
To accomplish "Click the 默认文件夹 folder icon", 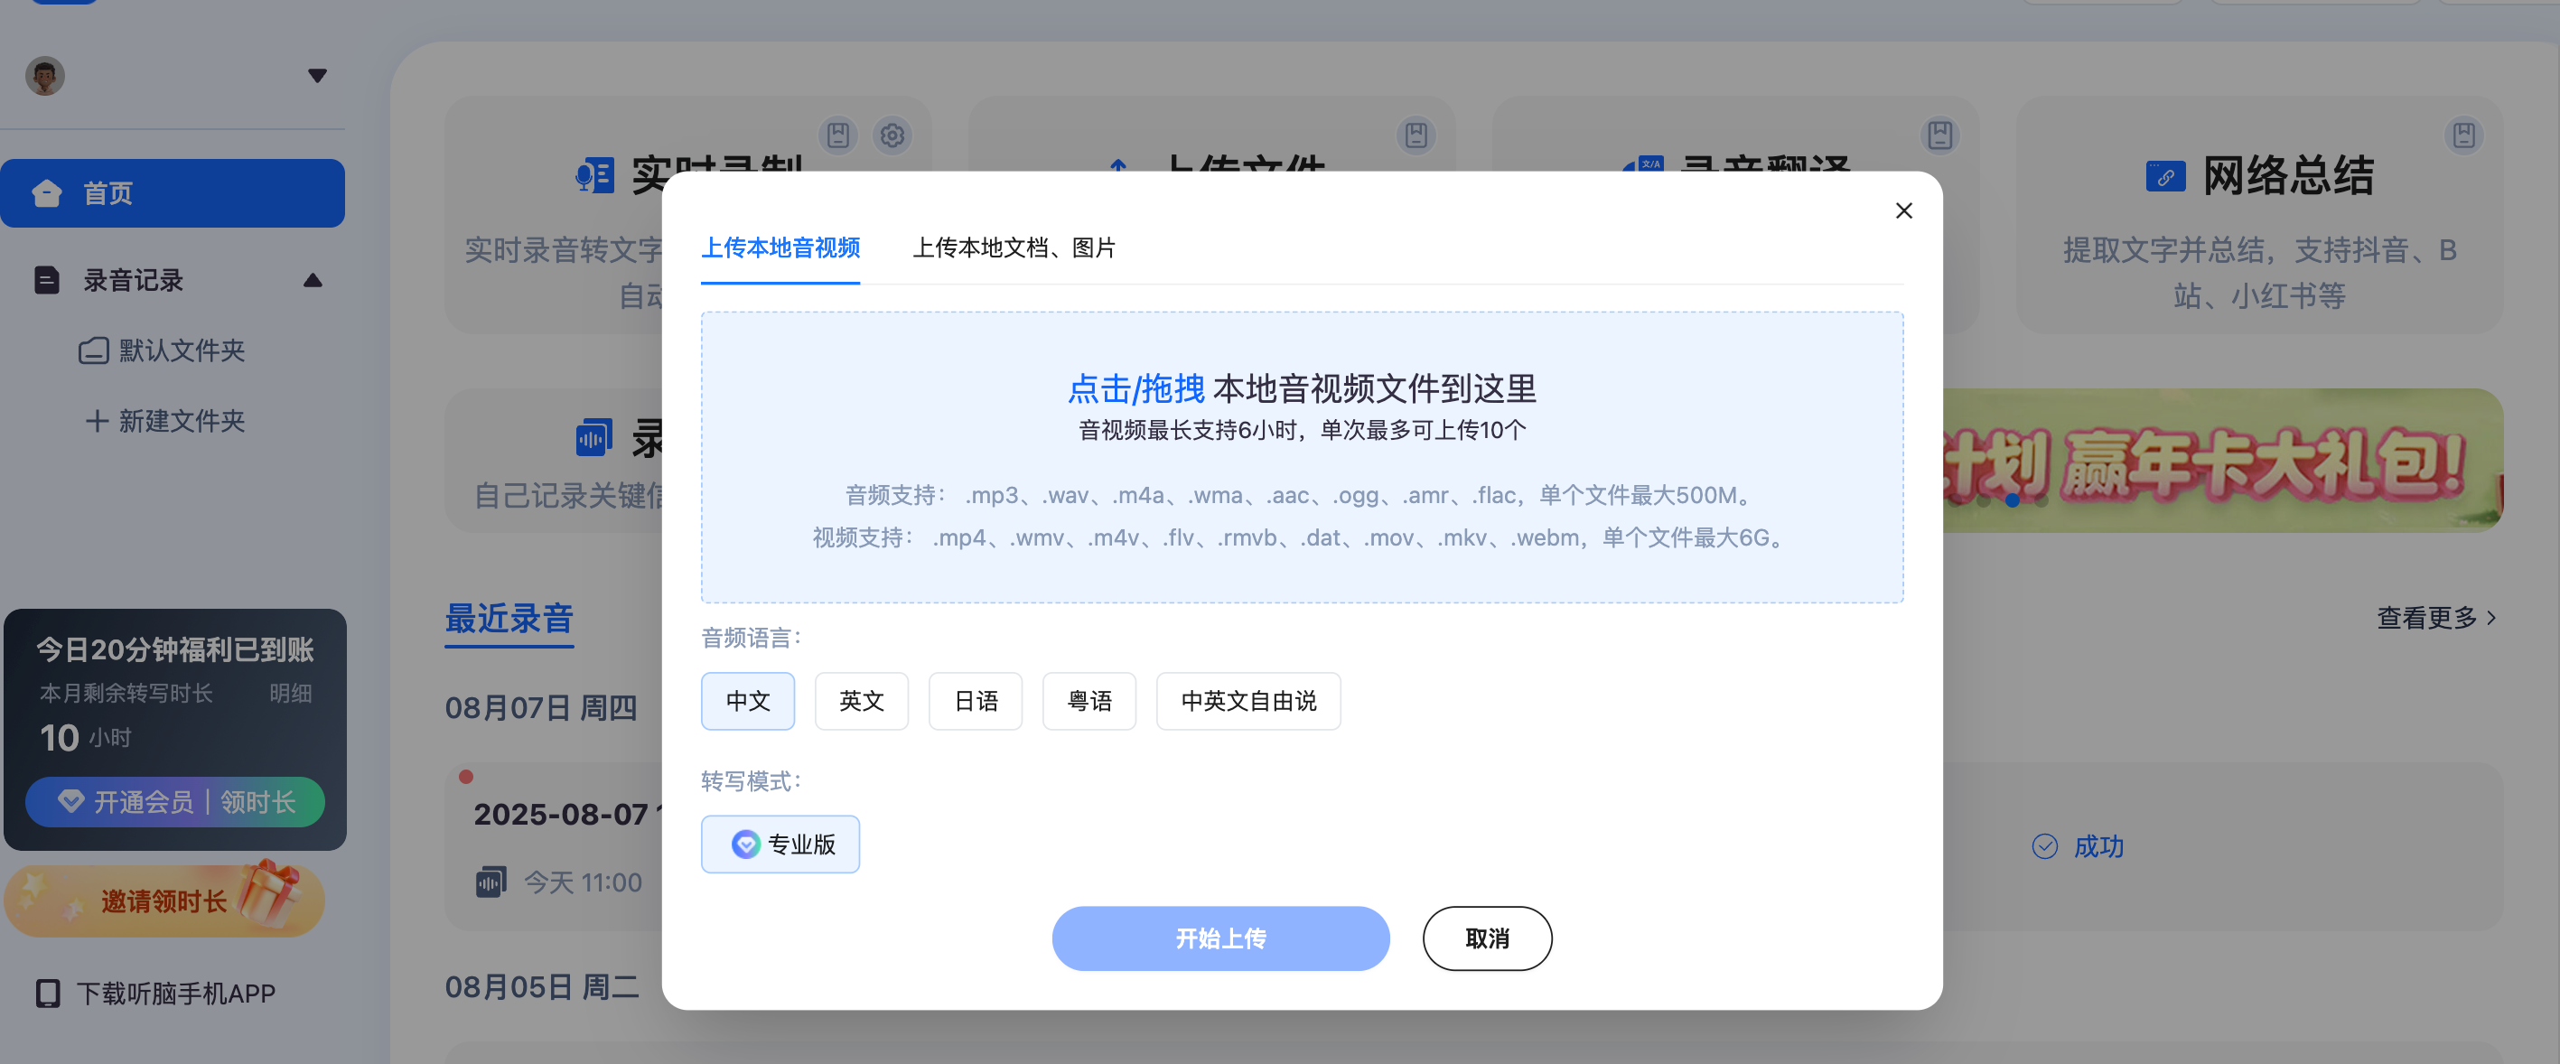I will [95, 350].
